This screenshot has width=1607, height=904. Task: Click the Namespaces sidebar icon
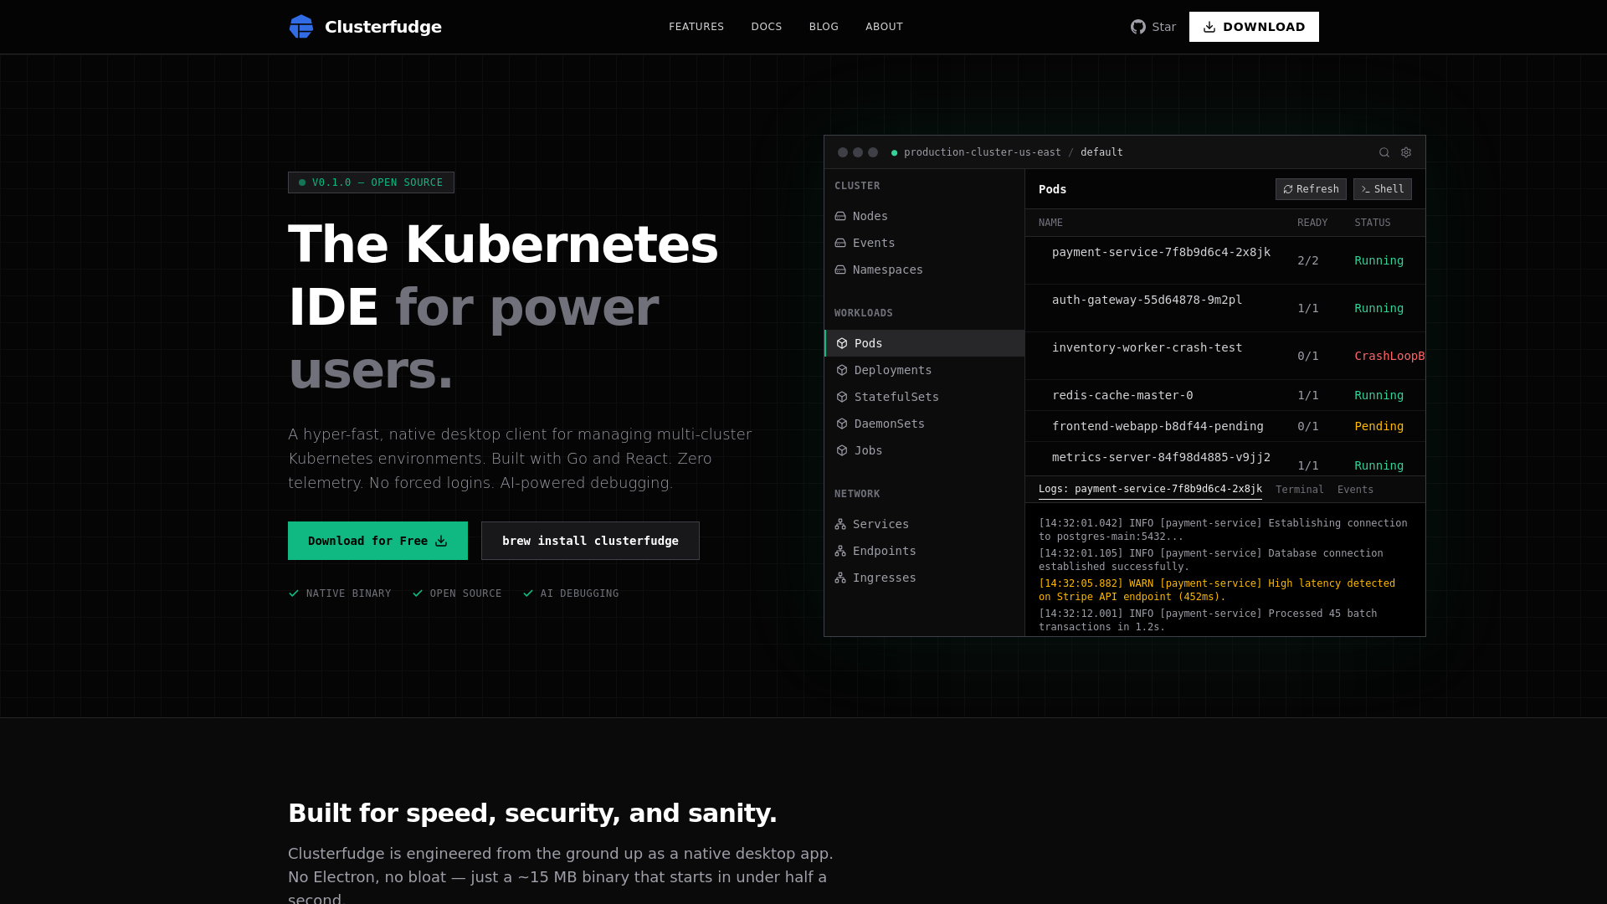(x=840, y=270)
